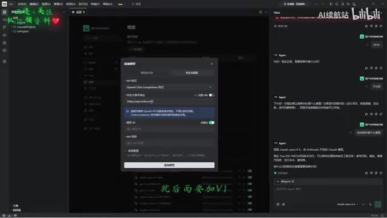Expand the 时间线 section in the sidebar
Screen dimensions: 387x218
pos(16,210)
